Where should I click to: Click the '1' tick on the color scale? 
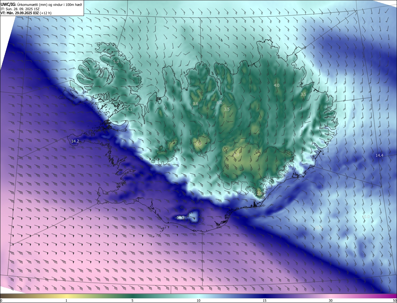pyautogui.click(x=66, y=301)
